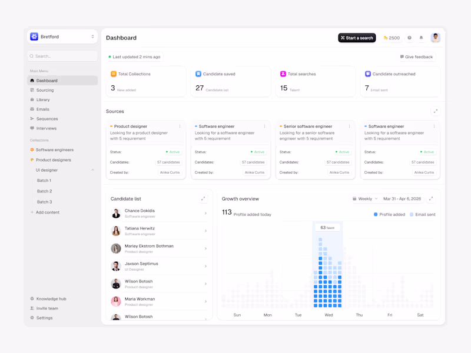Click the Product designer source title
This screenshot has height=353, width=471.
(131, 126)
